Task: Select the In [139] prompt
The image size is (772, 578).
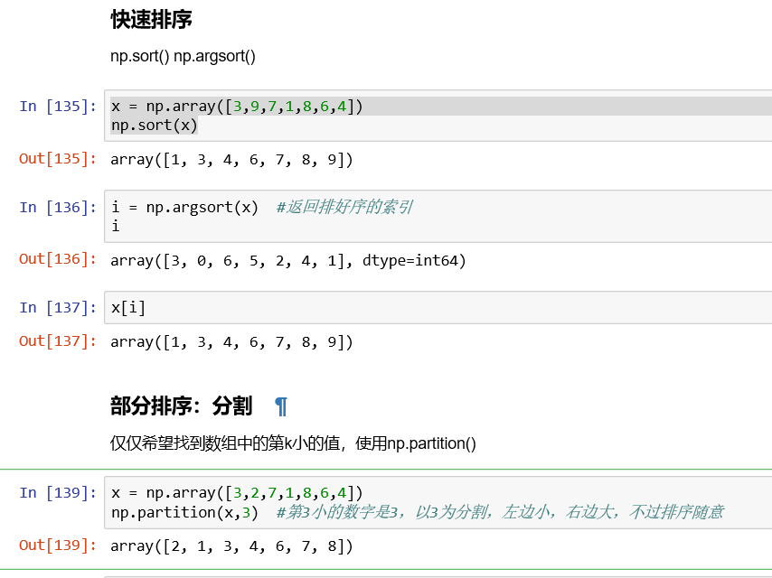Action: (x=58, y=493)
